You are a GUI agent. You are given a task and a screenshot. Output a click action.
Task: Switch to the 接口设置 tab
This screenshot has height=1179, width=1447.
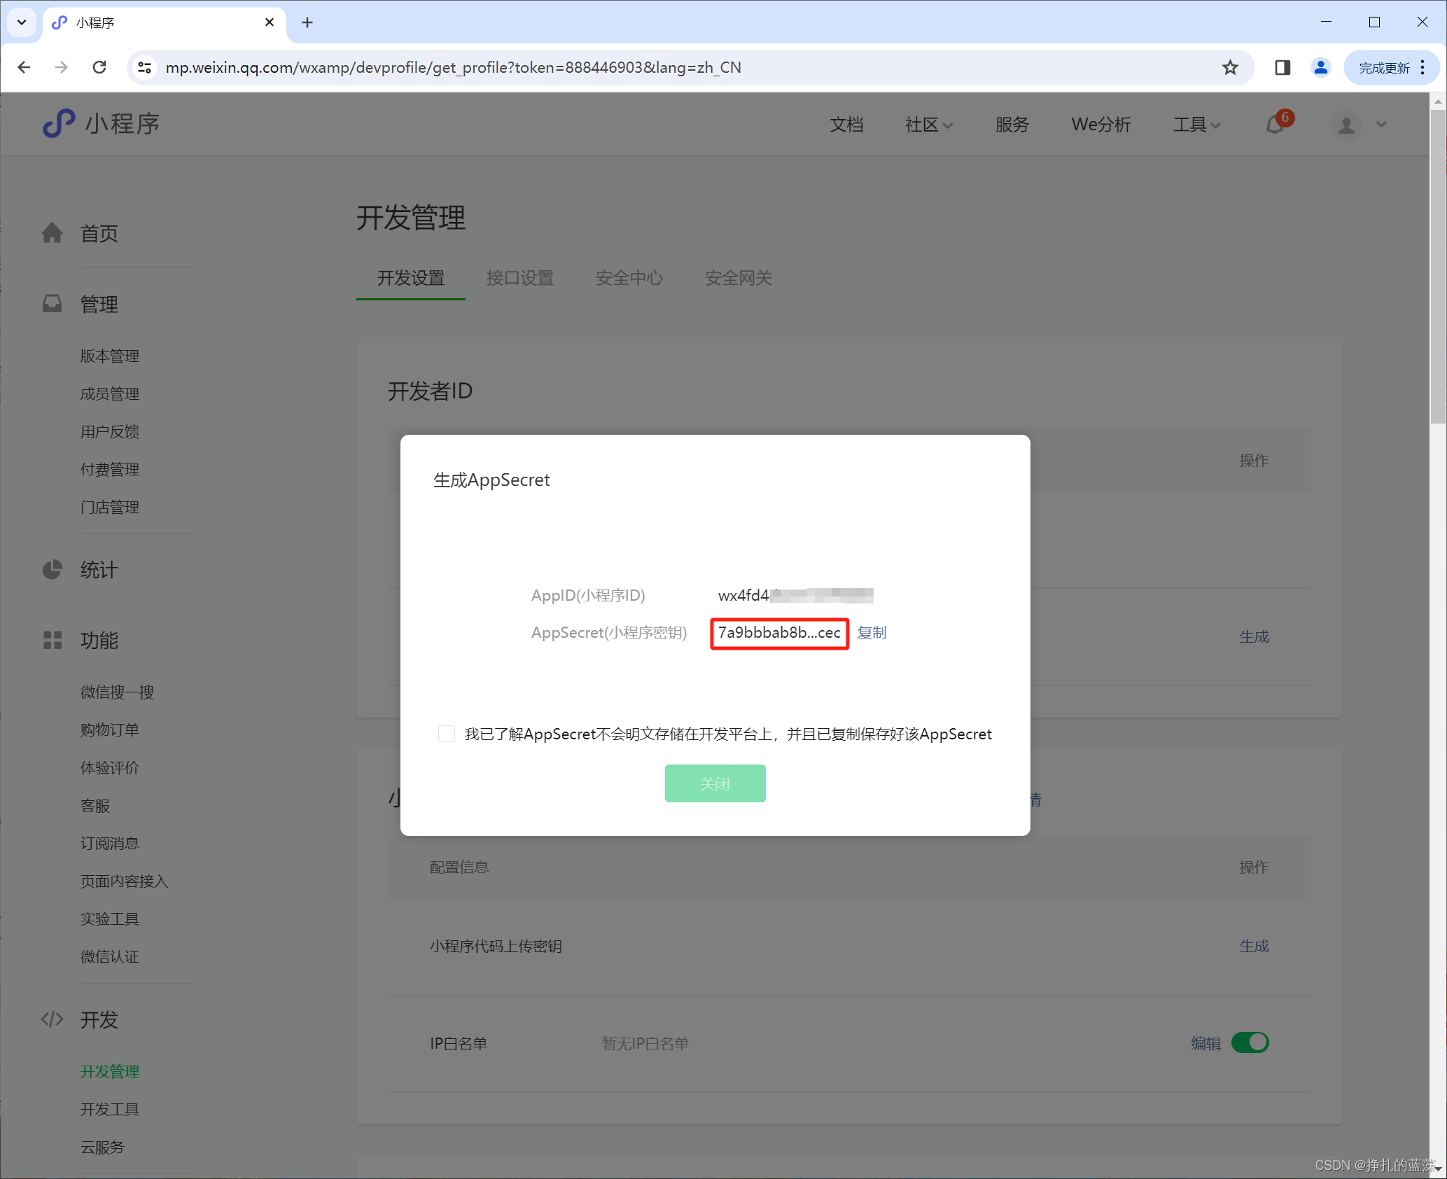click(520, 278)
